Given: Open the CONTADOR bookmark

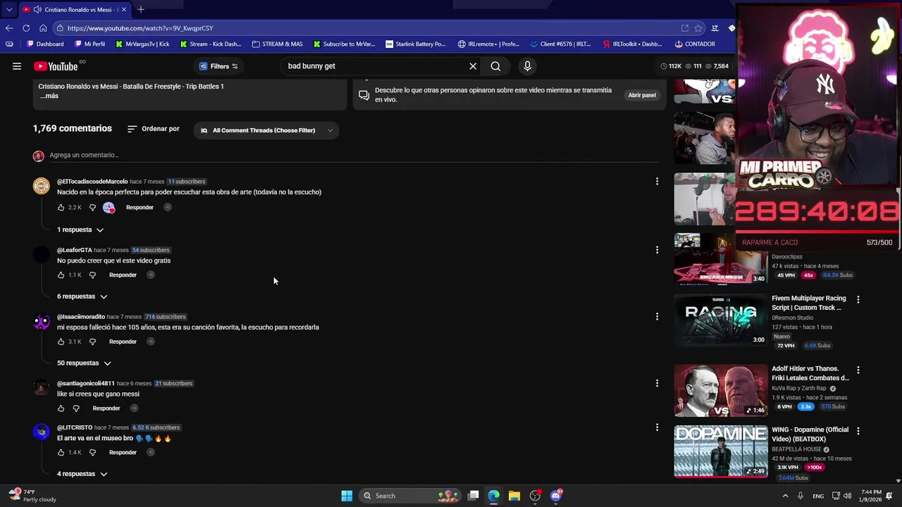Looking at the screenshot, I should click(695, 44).
